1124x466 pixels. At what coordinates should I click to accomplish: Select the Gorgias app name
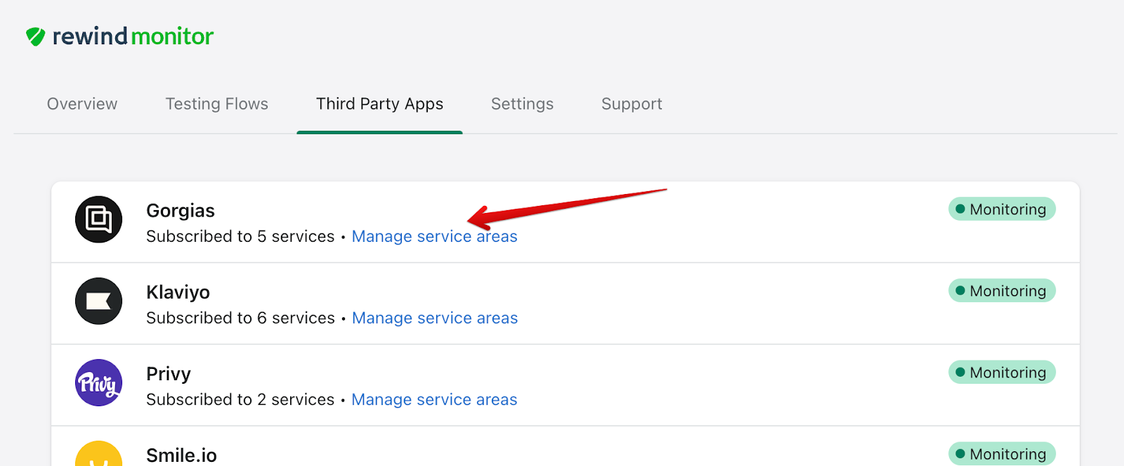(x=181, y=211)
